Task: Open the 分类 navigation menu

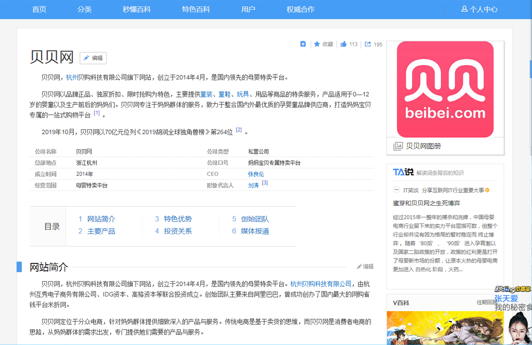Action: 84,9
